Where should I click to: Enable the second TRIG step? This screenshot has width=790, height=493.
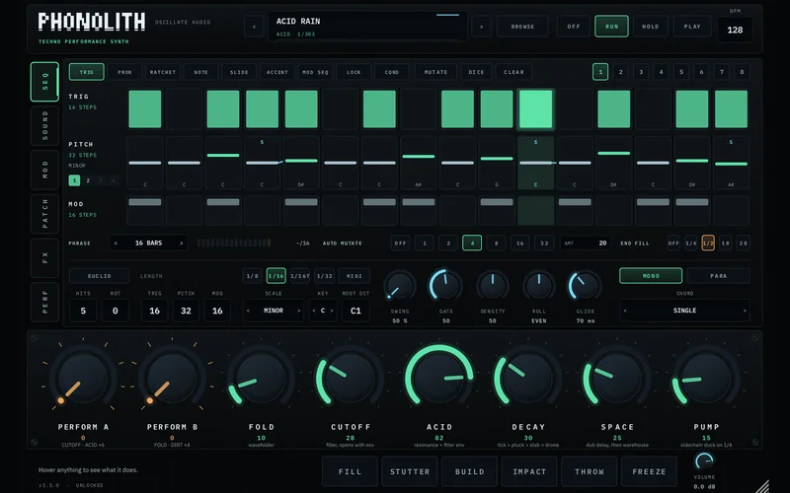point(185,109)
